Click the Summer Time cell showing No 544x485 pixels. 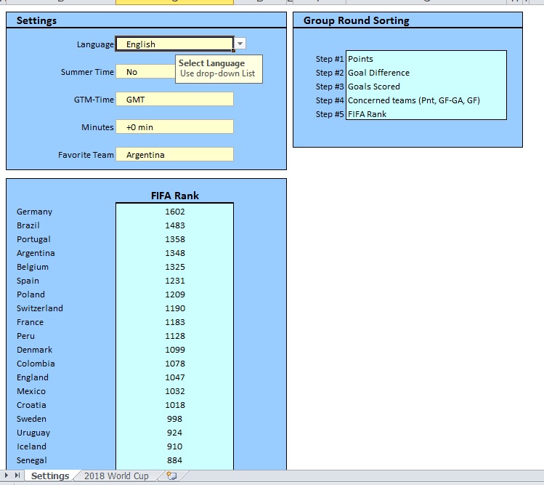click(x=146, y=71)
